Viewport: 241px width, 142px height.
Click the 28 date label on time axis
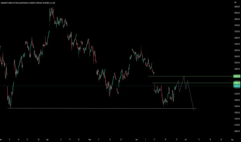click(39, 139)
